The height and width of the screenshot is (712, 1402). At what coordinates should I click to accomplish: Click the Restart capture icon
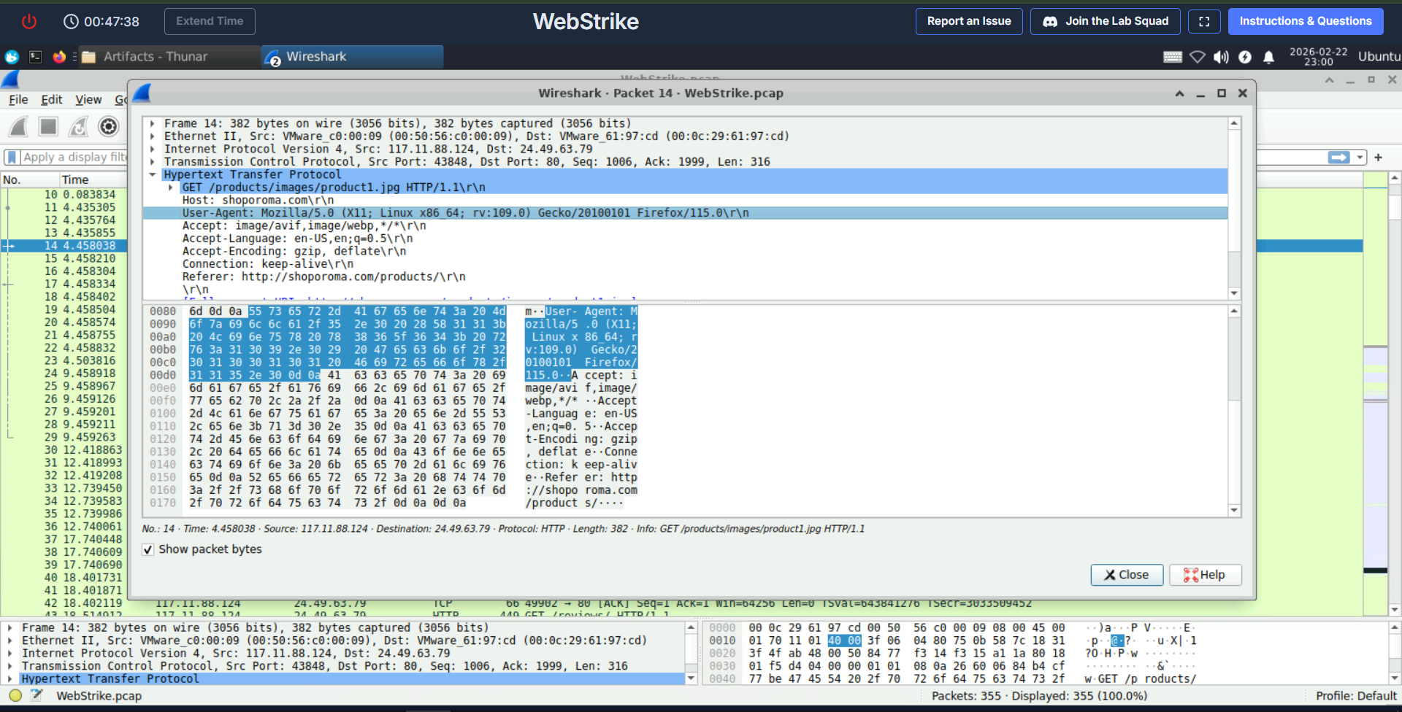[78, 127]
